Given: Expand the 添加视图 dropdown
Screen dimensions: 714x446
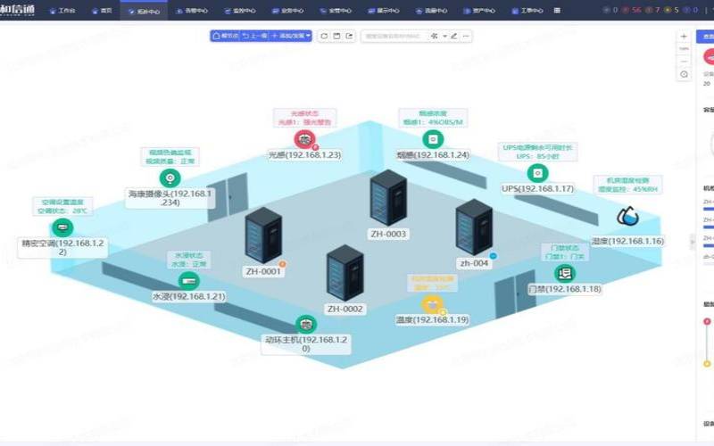Looking at the screenshot, I should (291, 36).
